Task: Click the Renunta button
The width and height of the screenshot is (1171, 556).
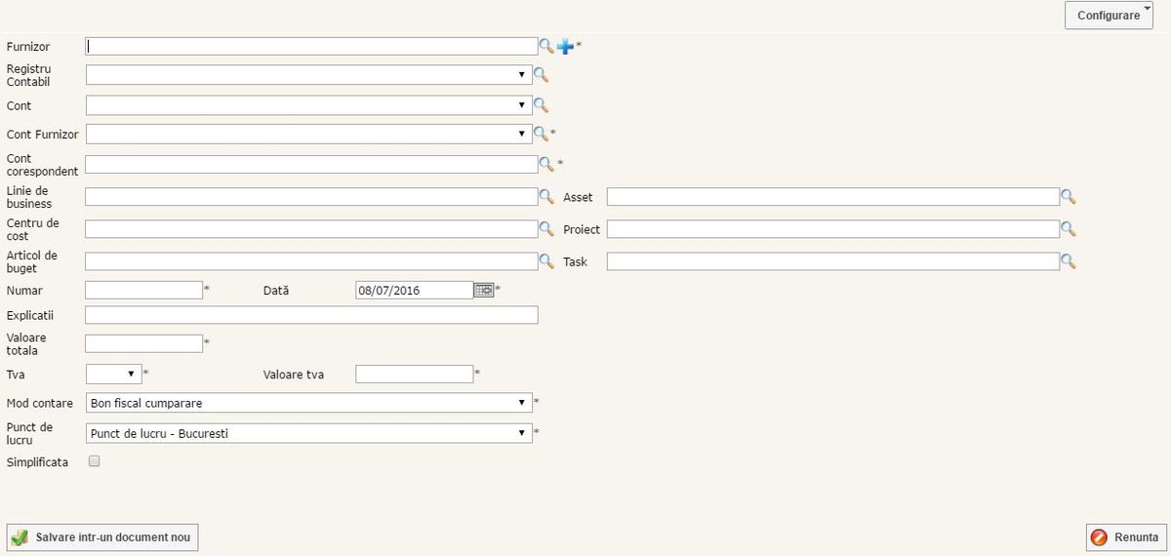Action: [x=1125, y=537]
